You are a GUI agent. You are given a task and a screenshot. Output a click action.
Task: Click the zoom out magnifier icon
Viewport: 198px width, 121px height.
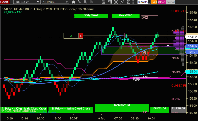coord(92,2)
